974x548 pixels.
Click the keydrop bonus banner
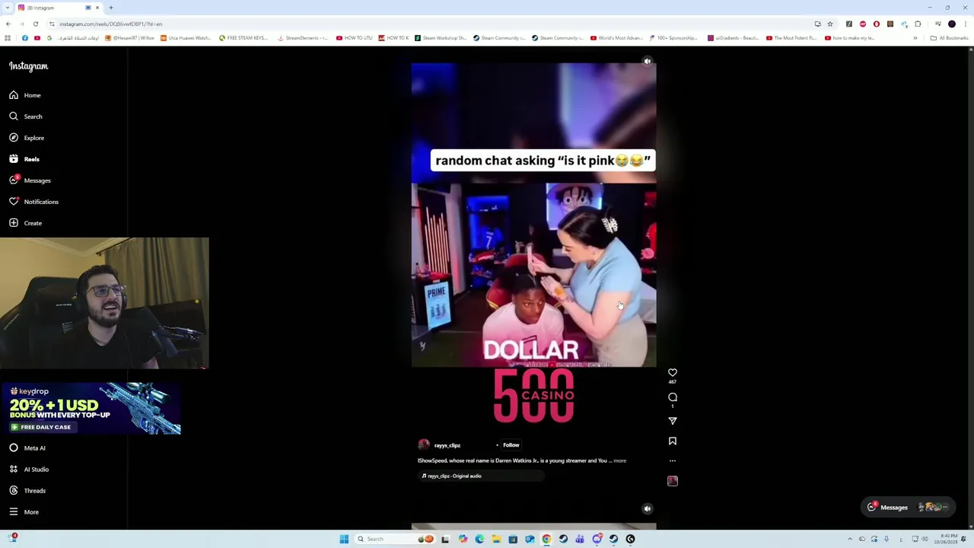click(x=91, y=409)
